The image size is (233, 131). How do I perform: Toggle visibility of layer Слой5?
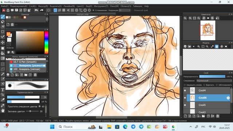185,105
